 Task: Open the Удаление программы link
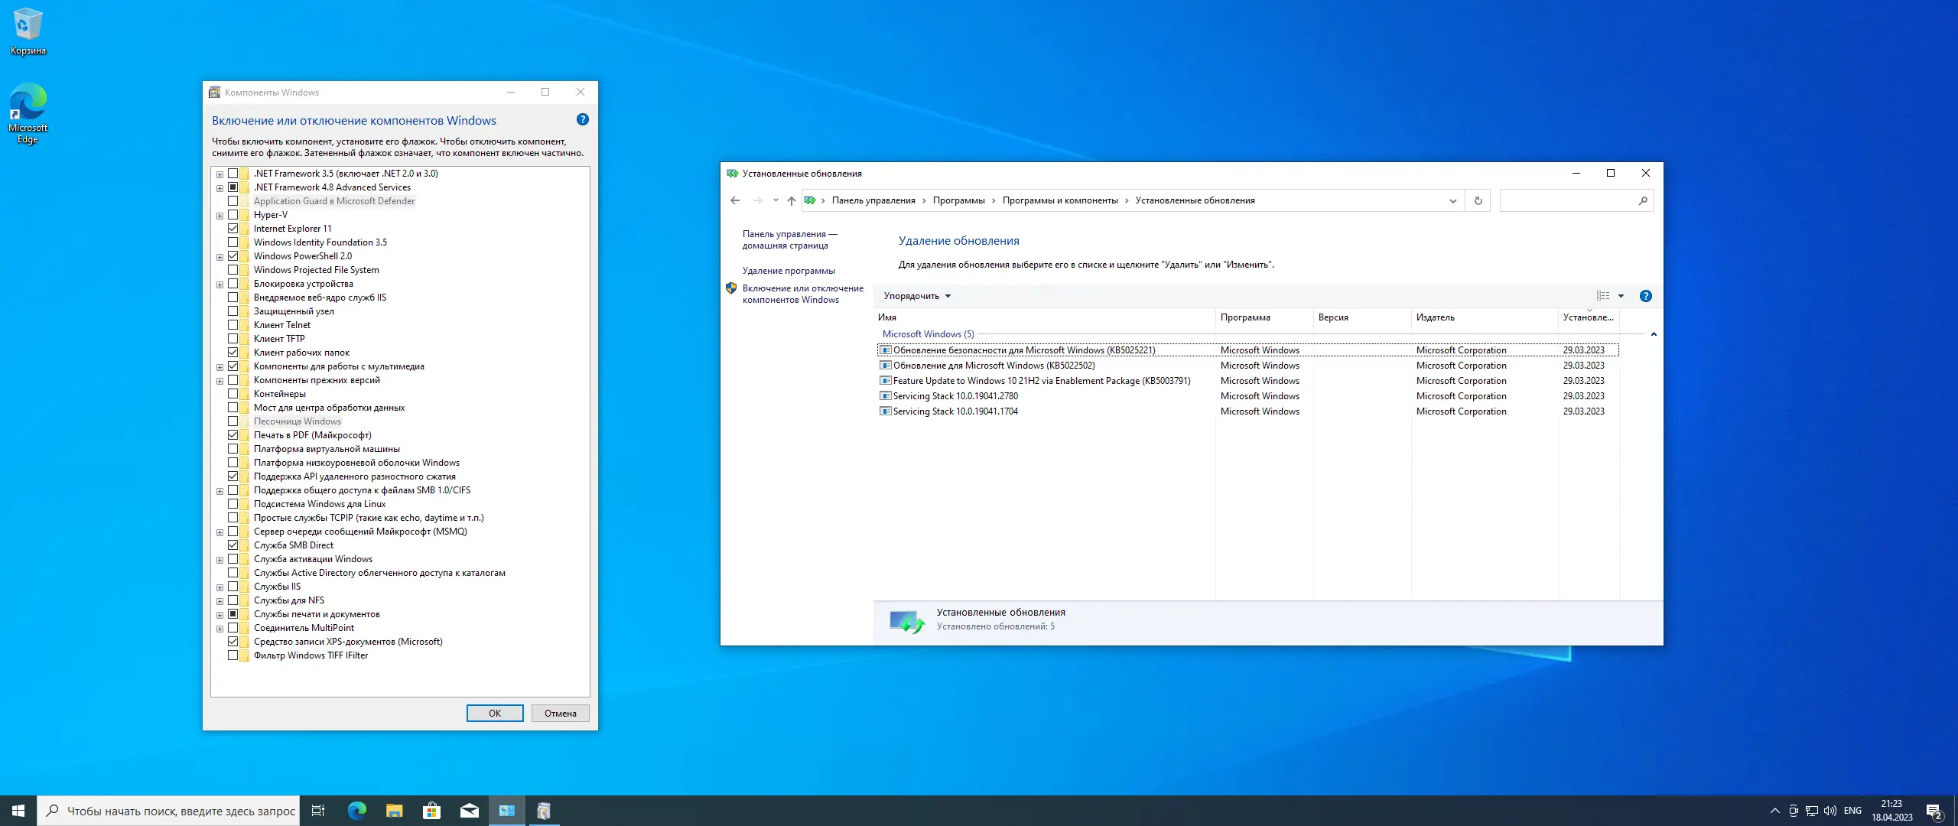point(789,271)
